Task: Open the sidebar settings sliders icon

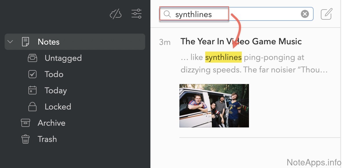Action: click(136, 14)
